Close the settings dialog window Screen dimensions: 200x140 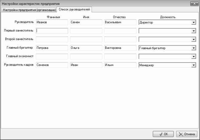(x=194, y=3)
